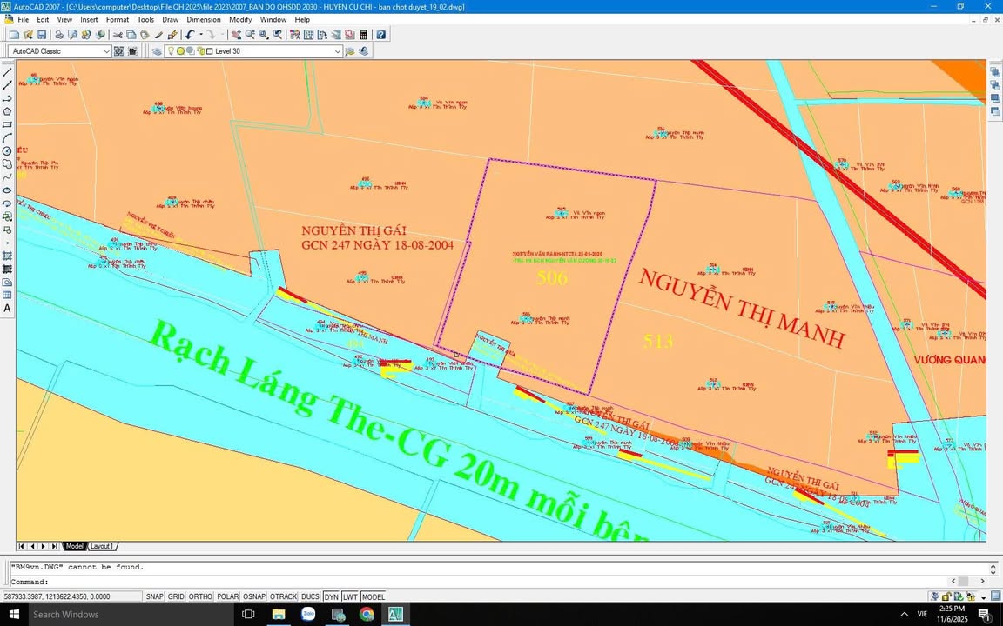1003x626 pixels.
Task: Enable ORTHO mode in status bar
Action: pos(200,596)
